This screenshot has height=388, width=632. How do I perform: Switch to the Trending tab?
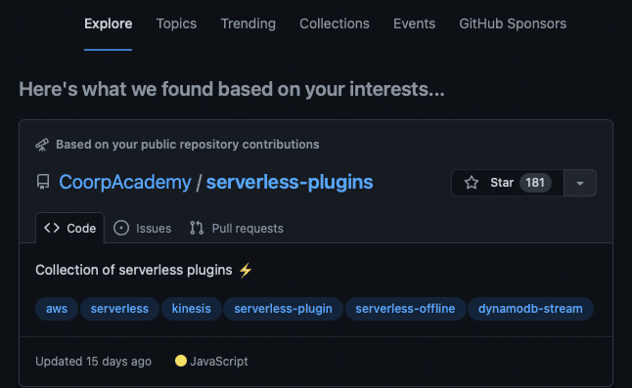click(248, 23)
